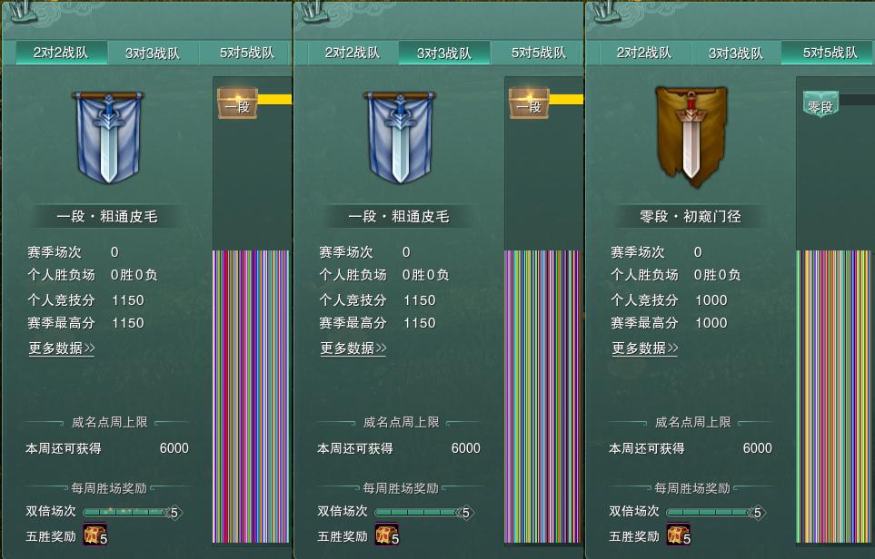Select the 5对5战队 tab in right panel
The image size is (875, 559).
point(829,53)
